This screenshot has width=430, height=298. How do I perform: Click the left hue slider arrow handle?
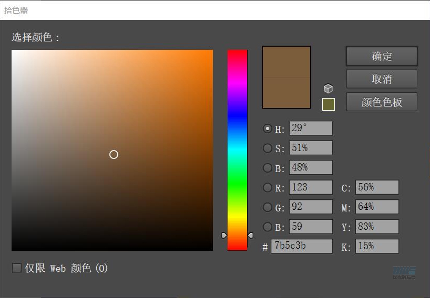[x=224, y=235]
